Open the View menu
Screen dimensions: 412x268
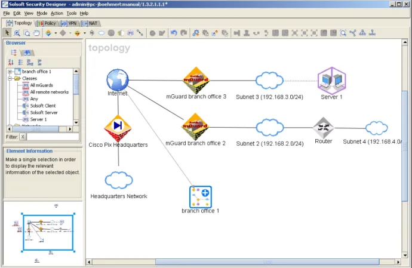click(x=29, y=13)
